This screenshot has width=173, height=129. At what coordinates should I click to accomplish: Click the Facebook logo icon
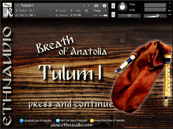(x=21, y=121)
